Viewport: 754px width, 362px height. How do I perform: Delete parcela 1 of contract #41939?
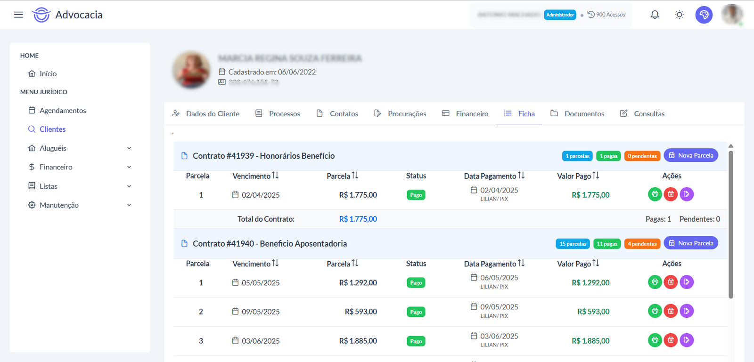[671, 194]
